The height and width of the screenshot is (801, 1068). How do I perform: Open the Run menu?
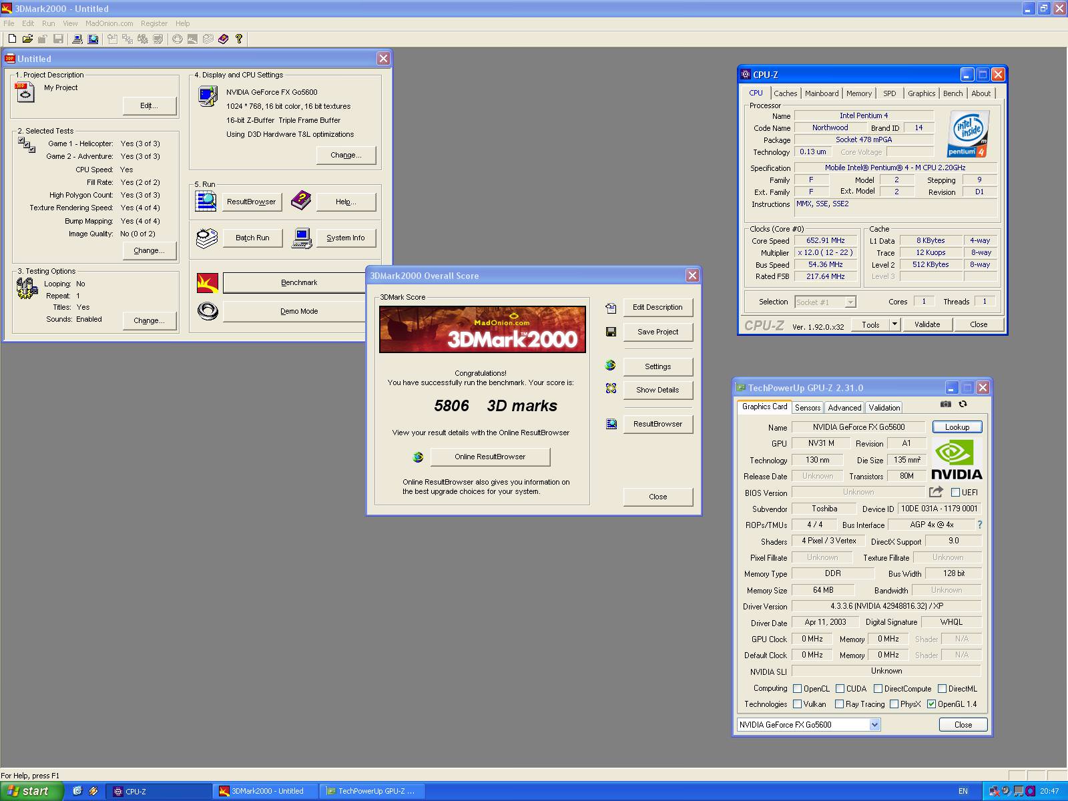tap(49, 23)
